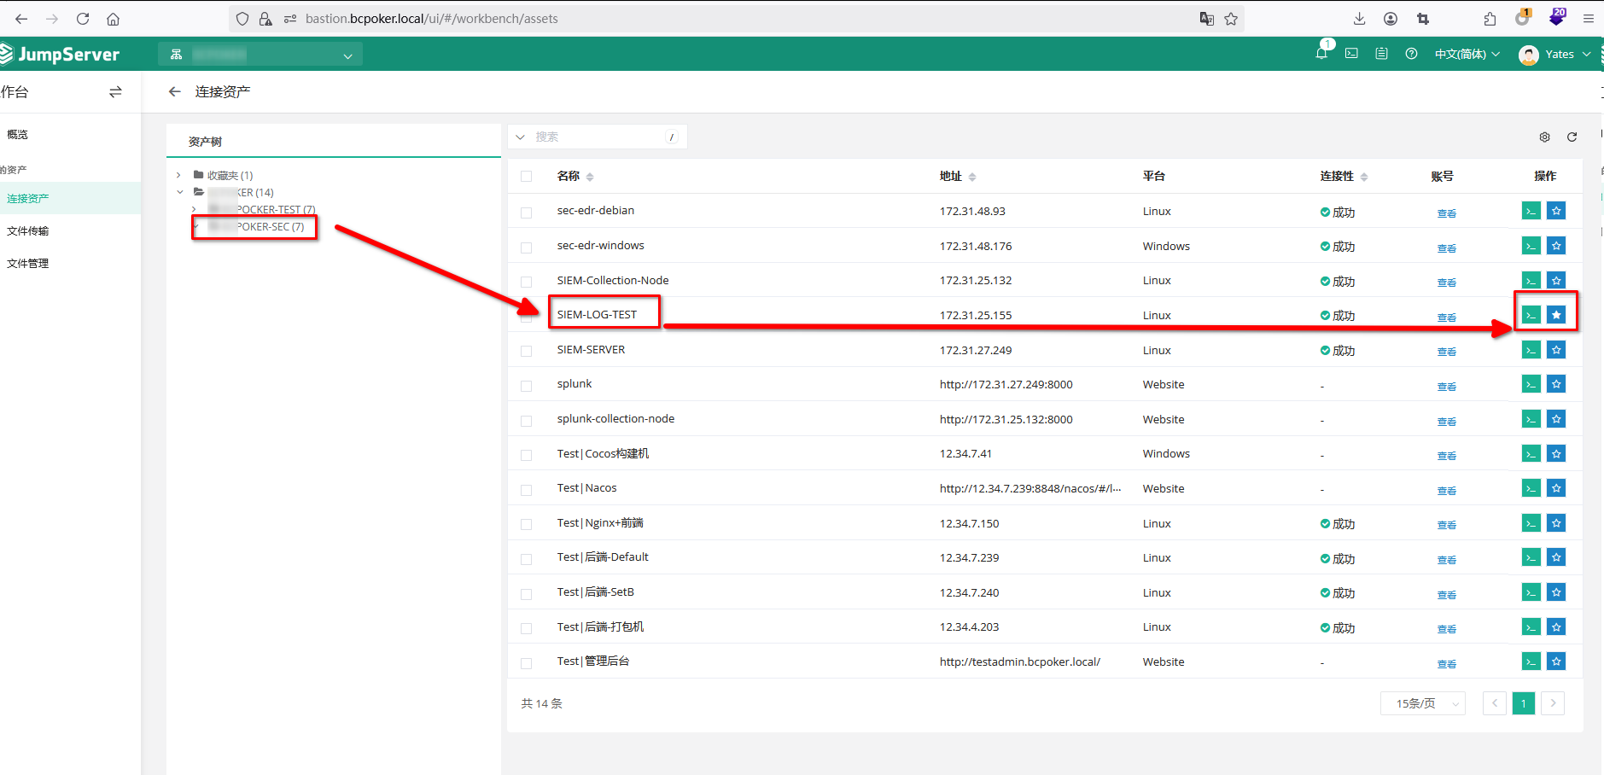This screenshot has height=775, width=1604.
Task: Open the language 中文(简体) dropdown
Action: 1467,54
